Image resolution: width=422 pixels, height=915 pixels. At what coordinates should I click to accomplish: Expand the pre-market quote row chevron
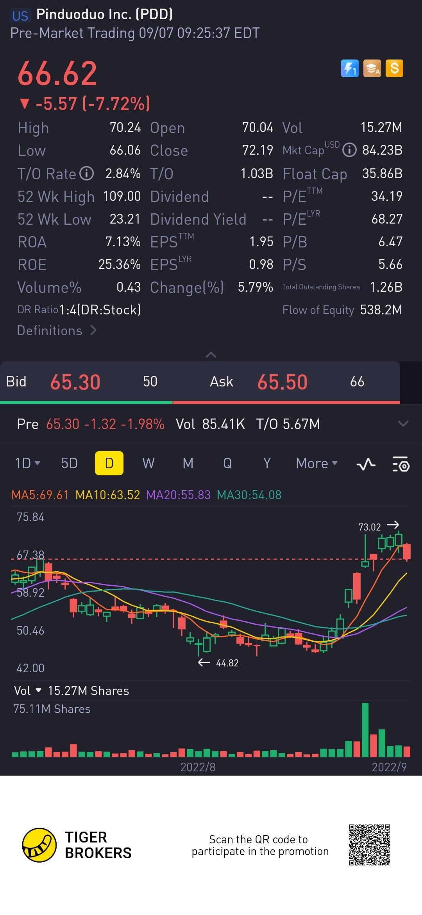[403, 424]
